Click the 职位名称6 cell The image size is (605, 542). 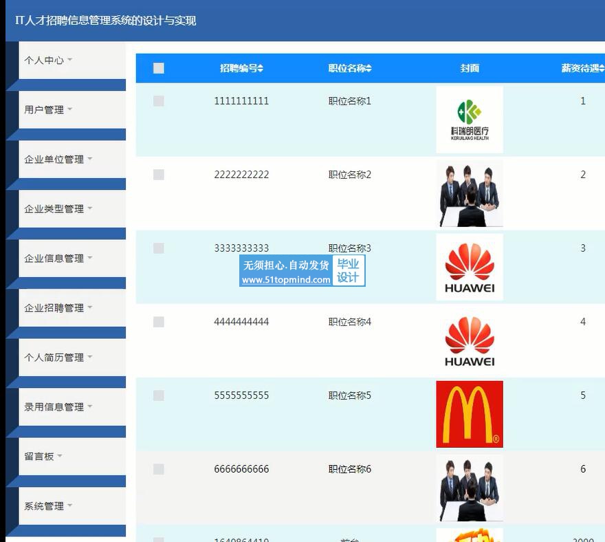point(349,469)
